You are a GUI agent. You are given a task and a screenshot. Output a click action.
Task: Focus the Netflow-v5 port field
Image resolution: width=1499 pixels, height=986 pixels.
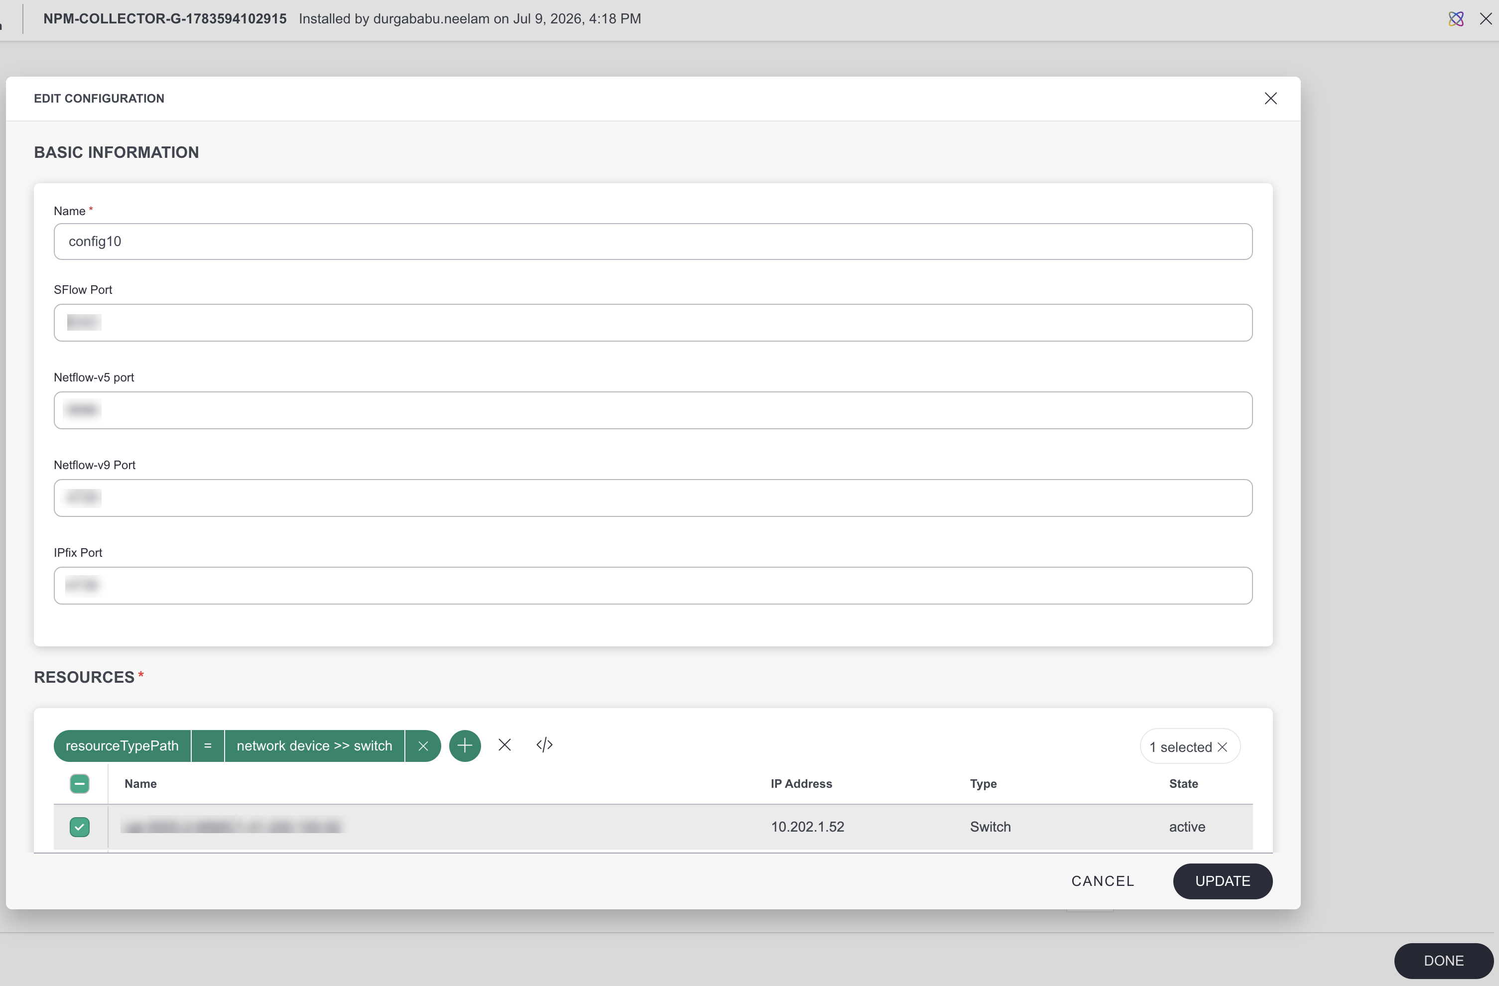coord(653,410)
